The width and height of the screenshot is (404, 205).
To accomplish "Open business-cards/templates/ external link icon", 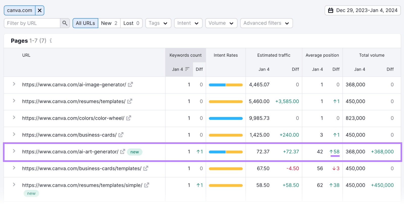I will tap(146, 168).
